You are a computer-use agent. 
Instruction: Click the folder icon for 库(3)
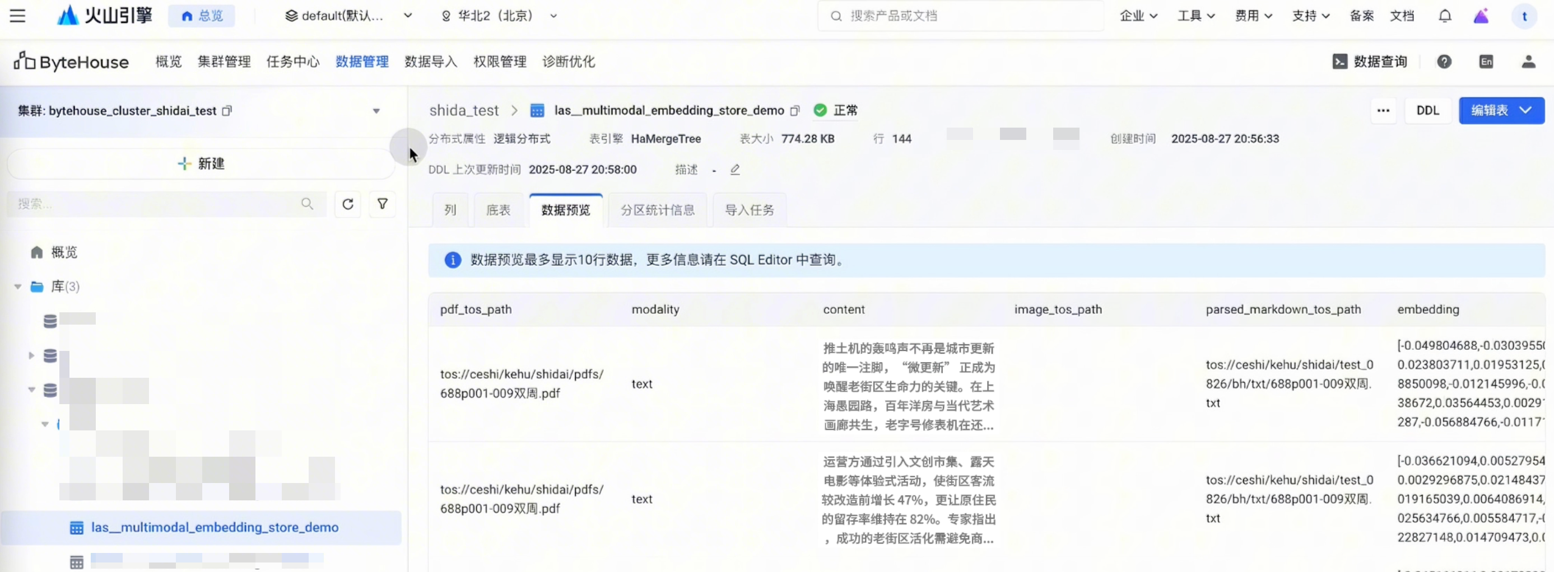[37, 287]
